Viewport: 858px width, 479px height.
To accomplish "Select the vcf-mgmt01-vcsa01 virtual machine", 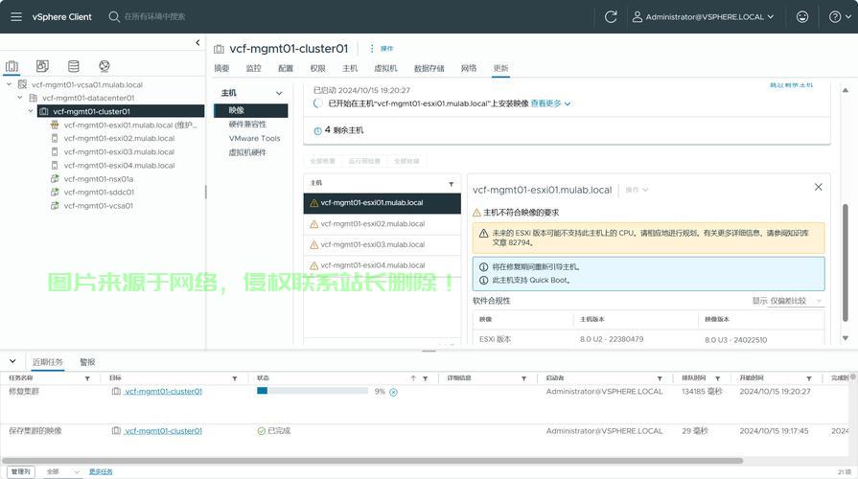I will (x=99, y=206).
